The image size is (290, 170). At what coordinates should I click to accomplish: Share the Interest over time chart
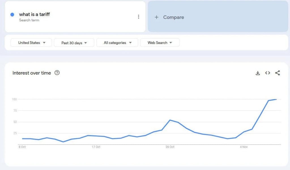(x=278, y=73)
